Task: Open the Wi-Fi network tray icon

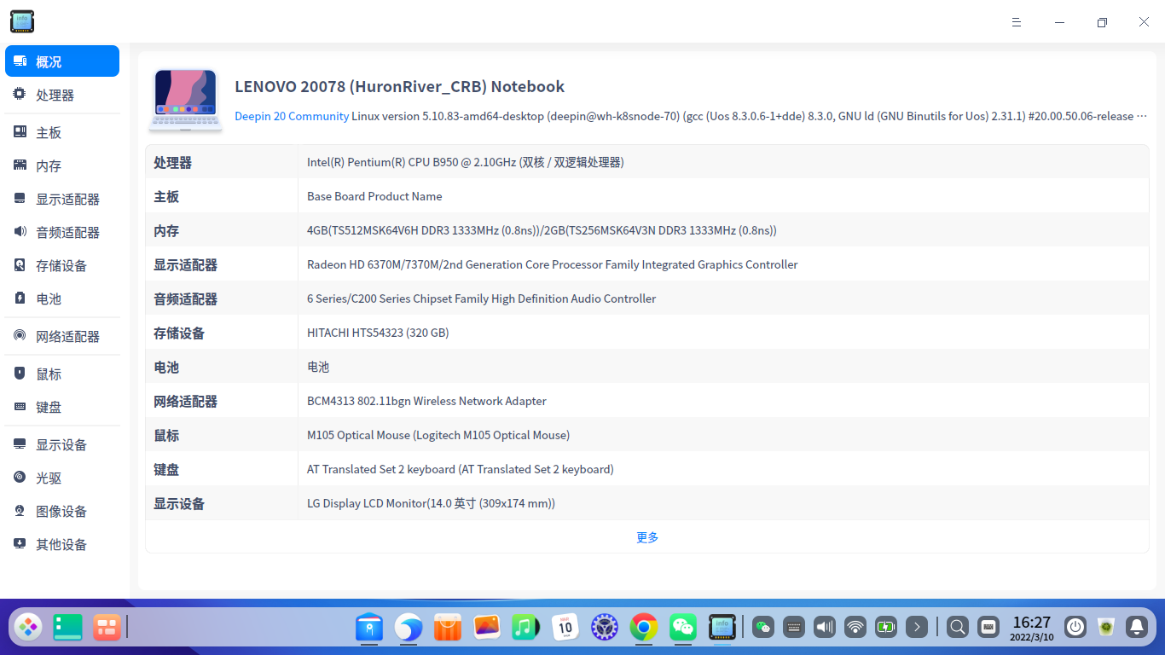Action: point(855,628)
